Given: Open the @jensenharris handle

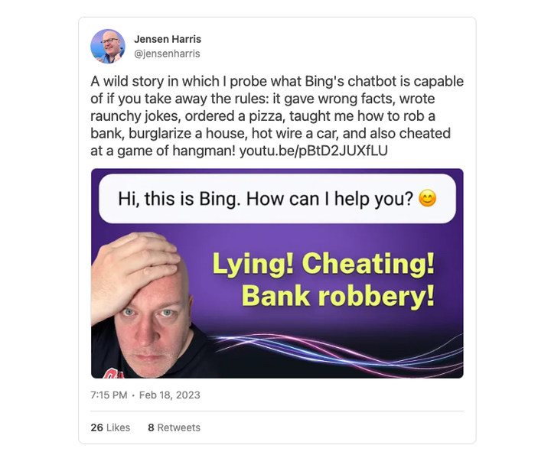Looking at the screenshot, I should (x=167, y=54).
